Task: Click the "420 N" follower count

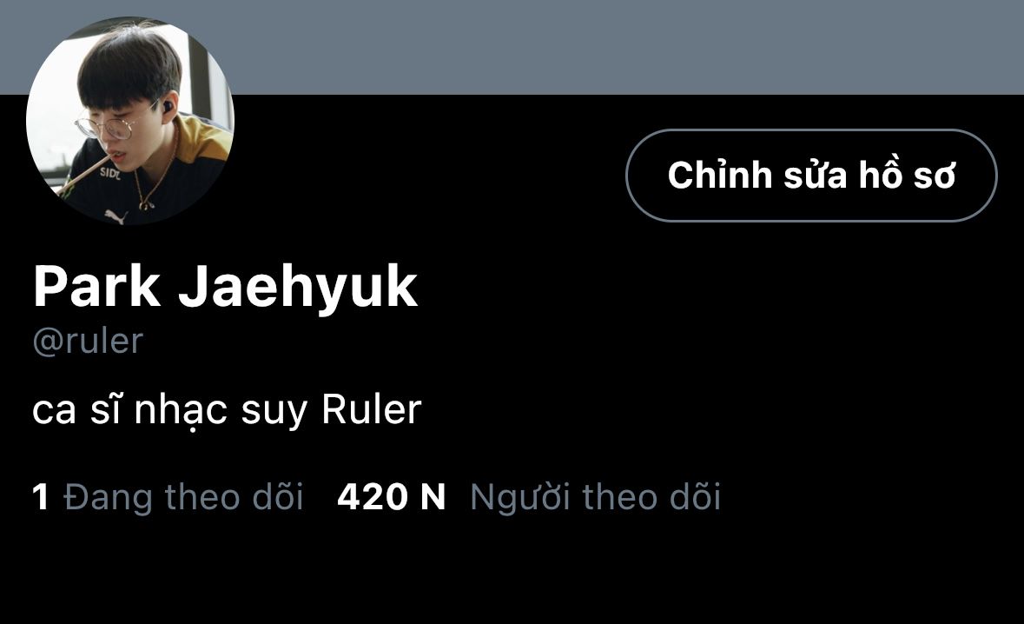Action: click(x=391, y=497)
